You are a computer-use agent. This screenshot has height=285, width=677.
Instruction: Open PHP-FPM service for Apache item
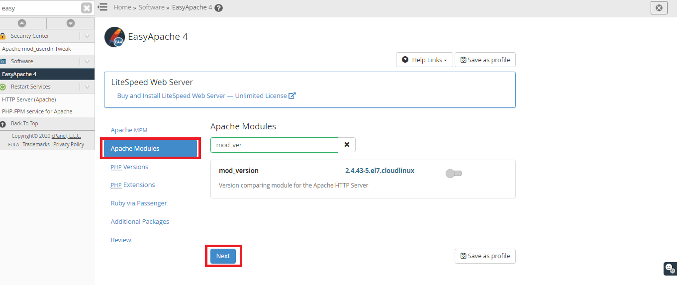coord(37,111)
